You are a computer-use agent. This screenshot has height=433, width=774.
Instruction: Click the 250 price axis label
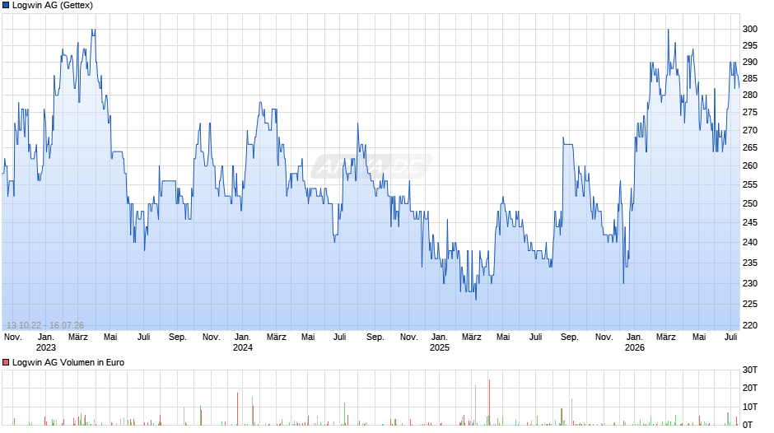[x=750, y=203]
